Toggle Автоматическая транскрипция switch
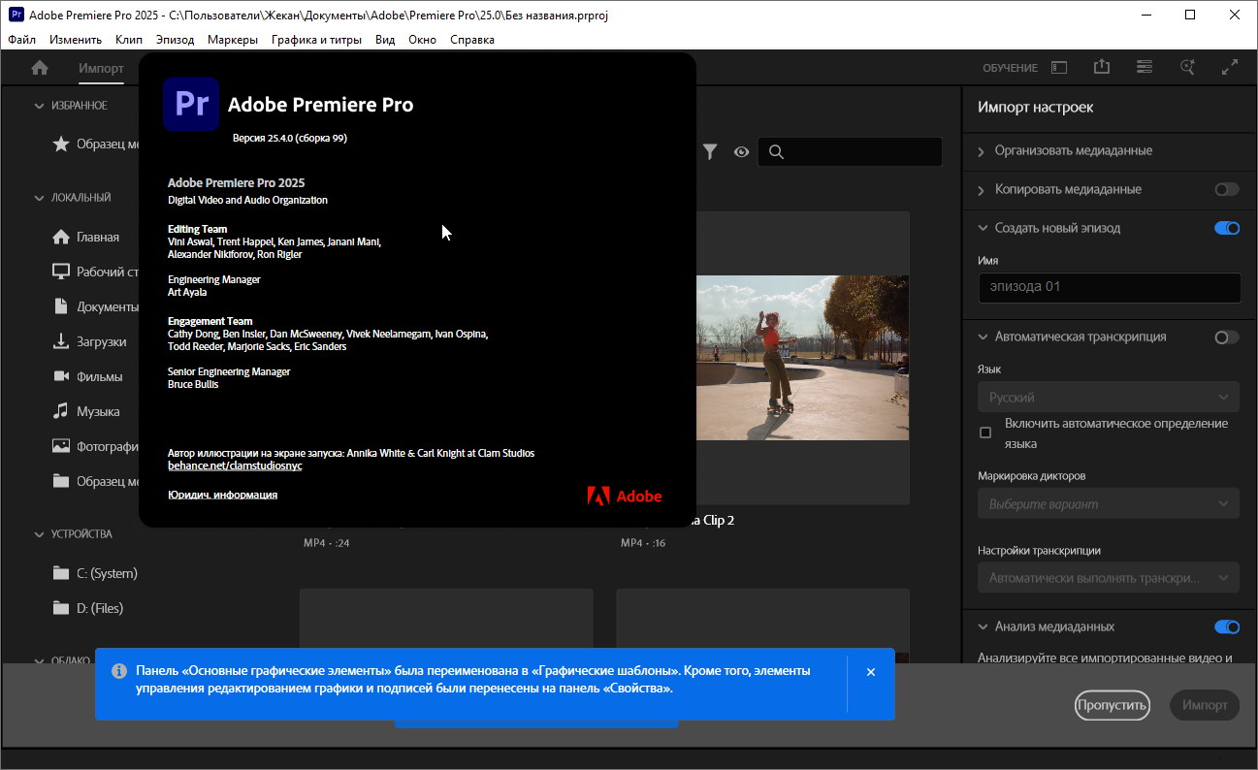Viewport: 1258px width, 770px height. click(1227, 337)
